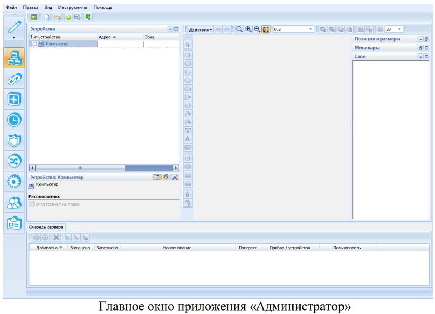Select the Компьютер device tree row
This screenshot has width=435, height=314.
(x=57, y=44)
